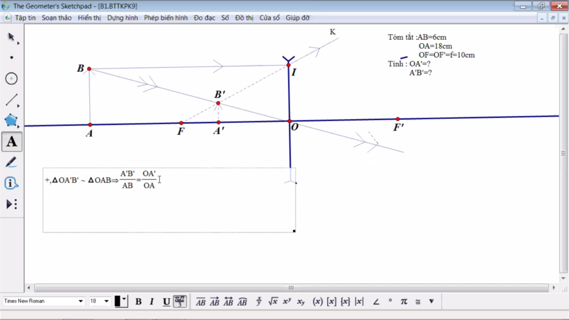Image resolution: width=569 pixels, height=320 pixels.
Task: Select the Compass circle tool
Action: click(x=12, y=78)
